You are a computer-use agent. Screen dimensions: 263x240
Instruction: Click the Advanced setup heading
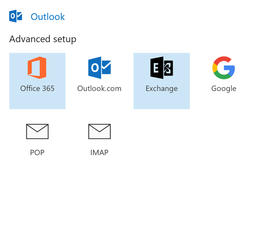pos(43,39)
